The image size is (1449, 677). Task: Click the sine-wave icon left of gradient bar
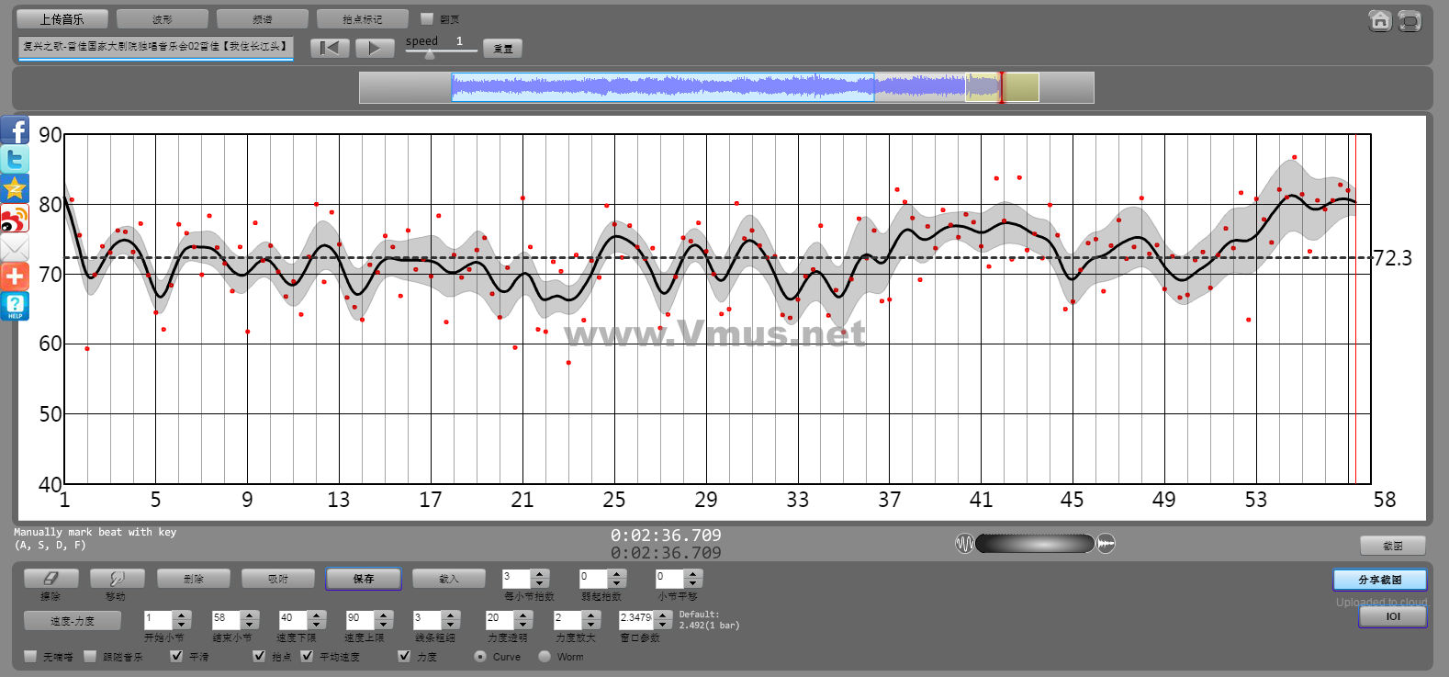[x=964, y=544]
